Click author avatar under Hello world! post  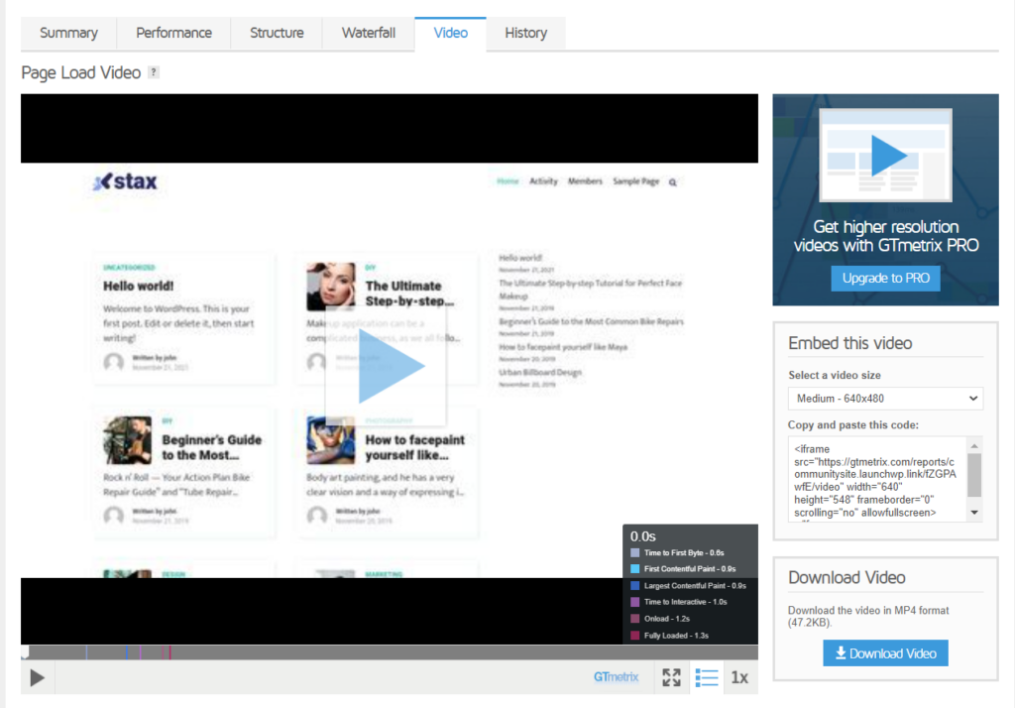[113, 362]
